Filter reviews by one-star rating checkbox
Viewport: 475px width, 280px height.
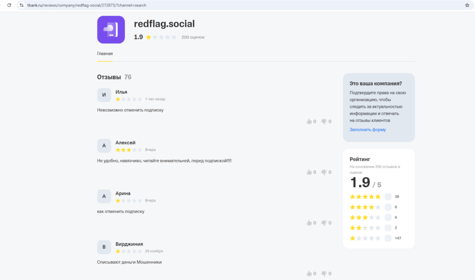tap(388, 238)
